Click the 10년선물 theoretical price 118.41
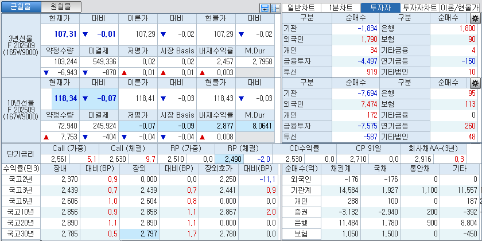The width and height of the screenshot is (482, 241). coord(138,98)
